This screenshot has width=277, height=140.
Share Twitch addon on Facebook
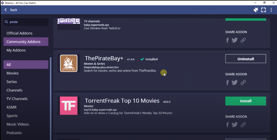(x=228, y=40)
